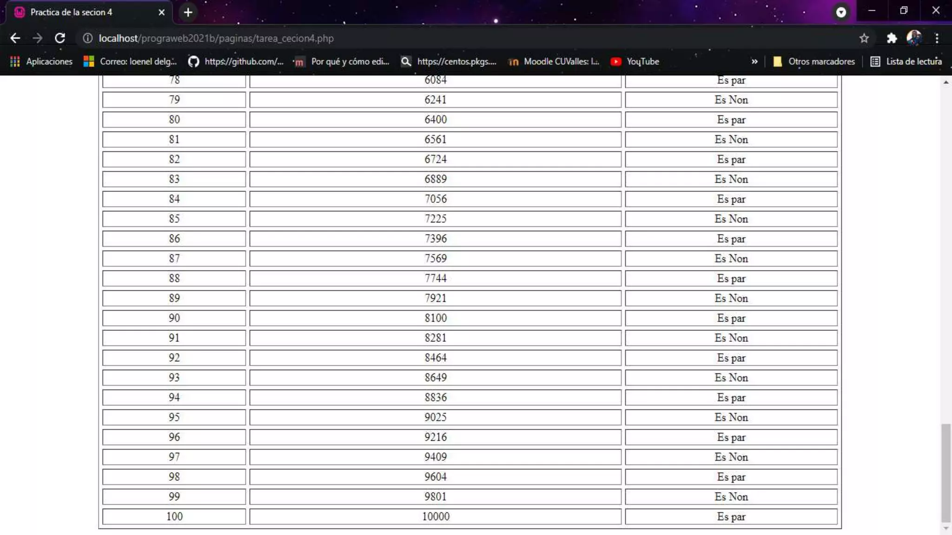
Task: Open the YouTube bookmark
Action: [x=635, y=61]
